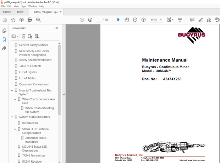Open Mine Safety and Health Problem Recognition bookmark
220x163 pixels.
pos(34,53)
